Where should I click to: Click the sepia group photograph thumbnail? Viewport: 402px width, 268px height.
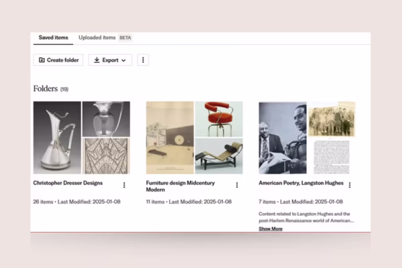point(332,119)
